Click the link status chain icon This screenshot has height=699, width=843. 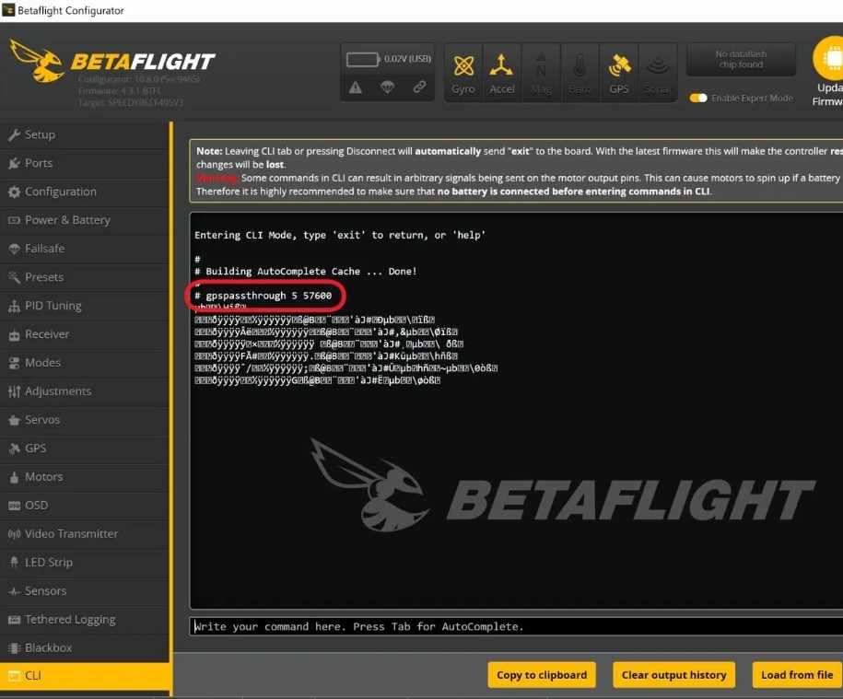[x=419, y=87]
